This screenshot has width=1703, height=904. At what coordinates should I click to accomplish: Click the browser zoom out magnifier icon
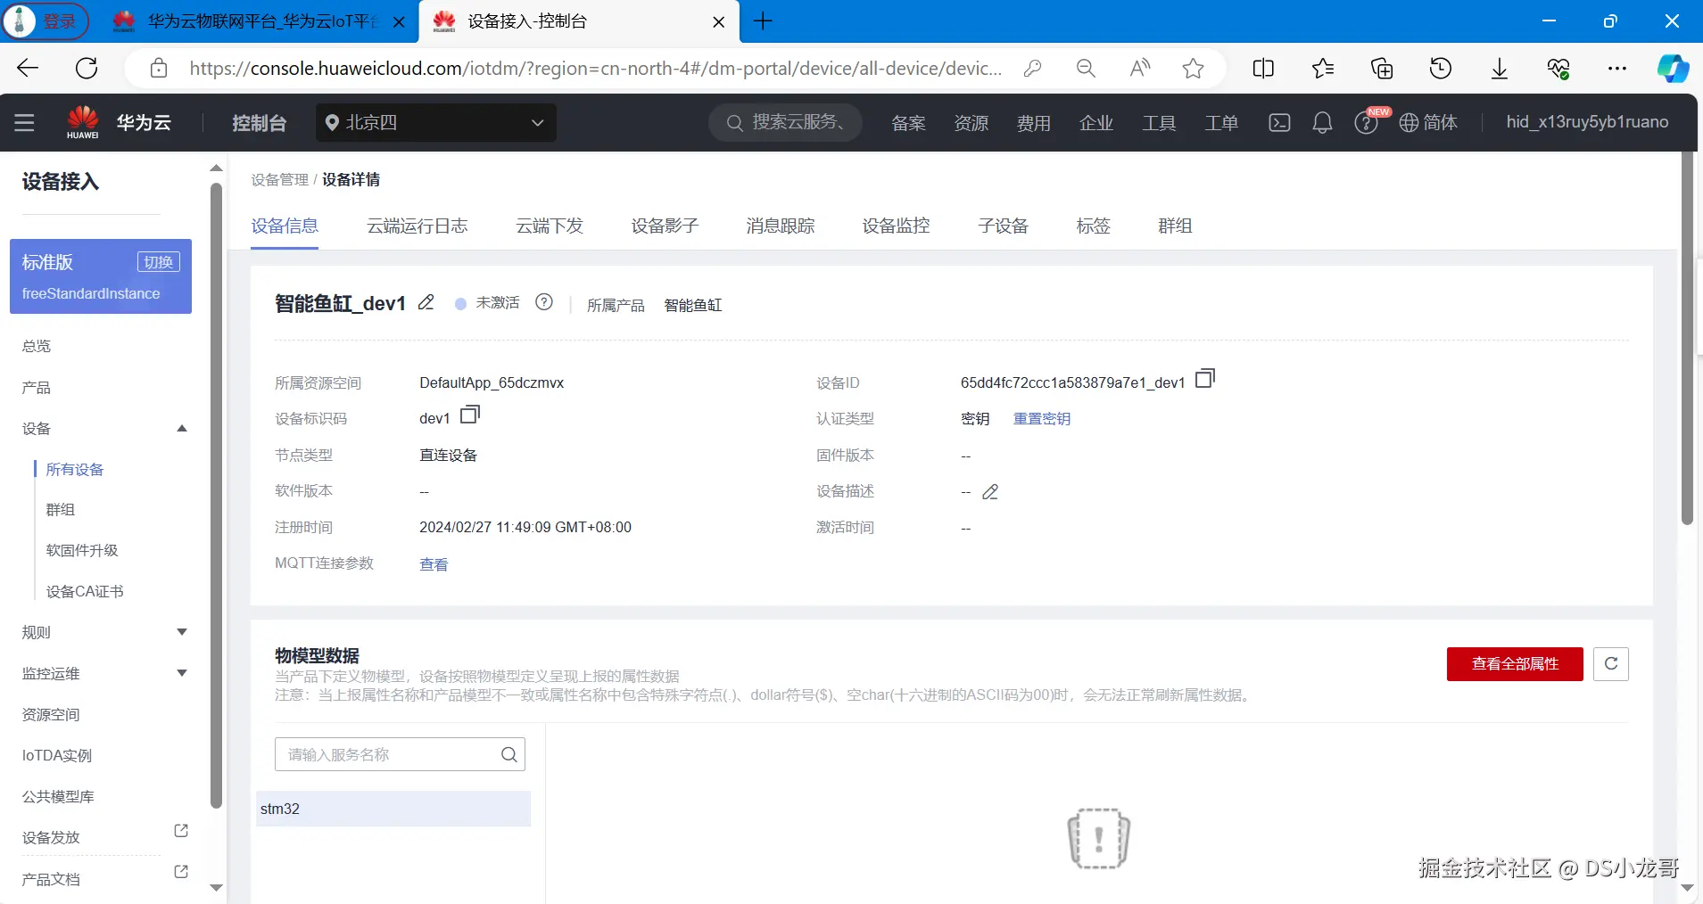click(x=1086, y=69)
